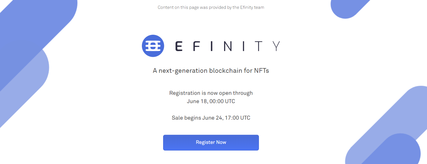The width and height of the screenshot is (427, 164).
Task: Click the June 18, 00:00 UTC deadline
Action: pyautogui.click(x=211, y=101)
